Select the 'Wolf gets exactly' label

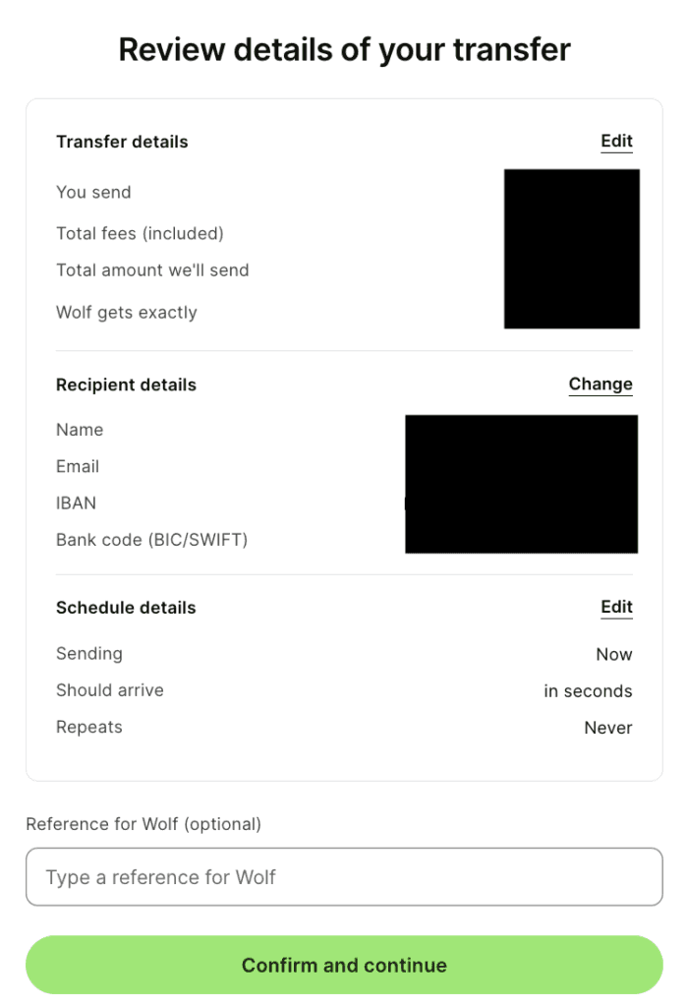tap(127, 313)
